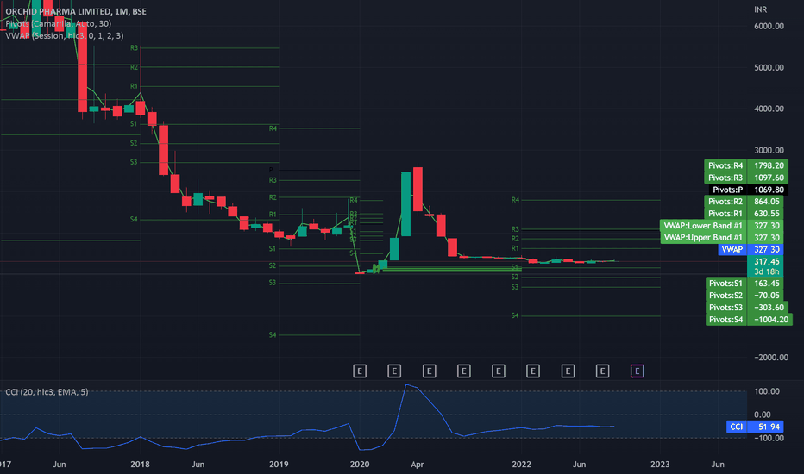The width and height of the screenshot is (804, 474).
Task: Click -100.00 on the CCI scale
Action: click(769, 438)
